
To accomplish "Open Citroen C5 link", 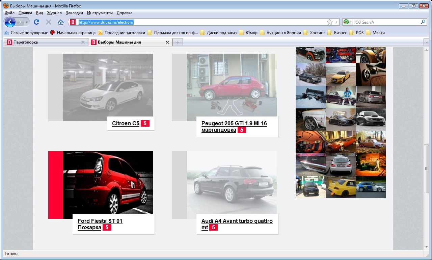I will (x=126, y=124).
